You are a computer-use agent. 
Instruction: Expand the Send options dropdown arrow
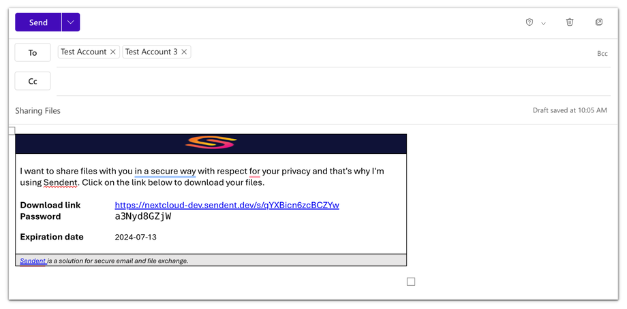71,22
